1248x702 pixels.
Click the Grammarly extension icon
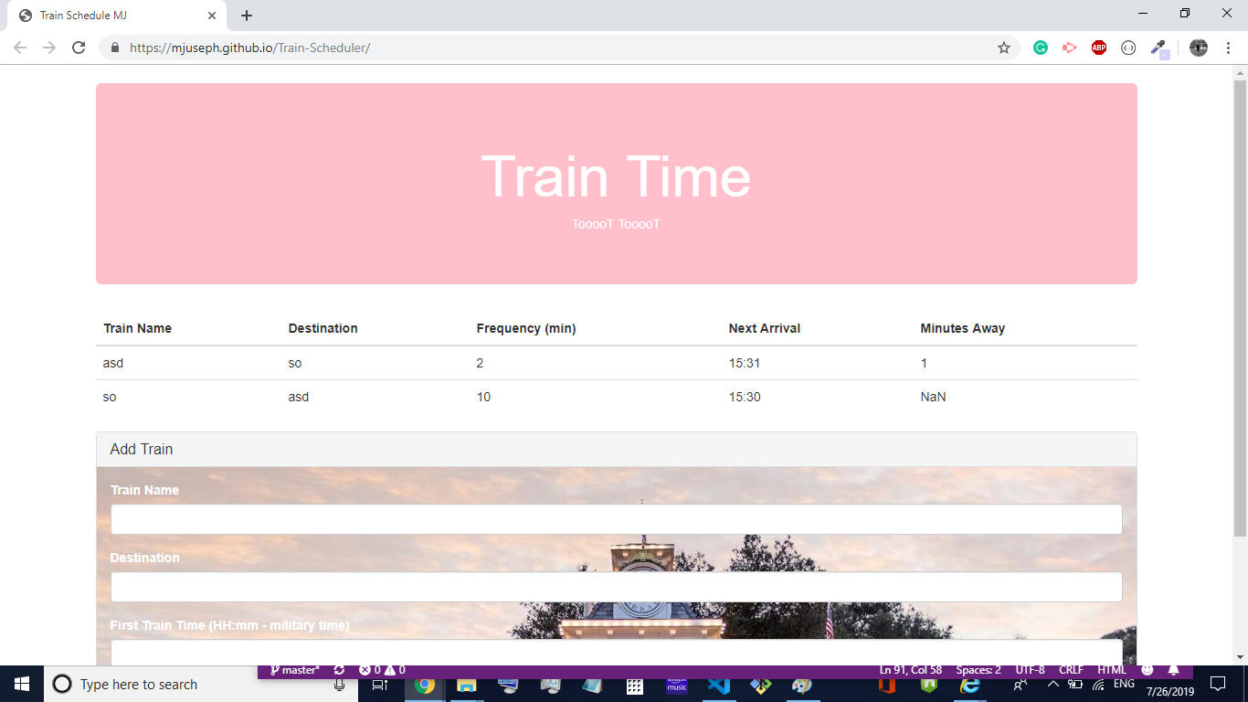[x=1041, y=48]
